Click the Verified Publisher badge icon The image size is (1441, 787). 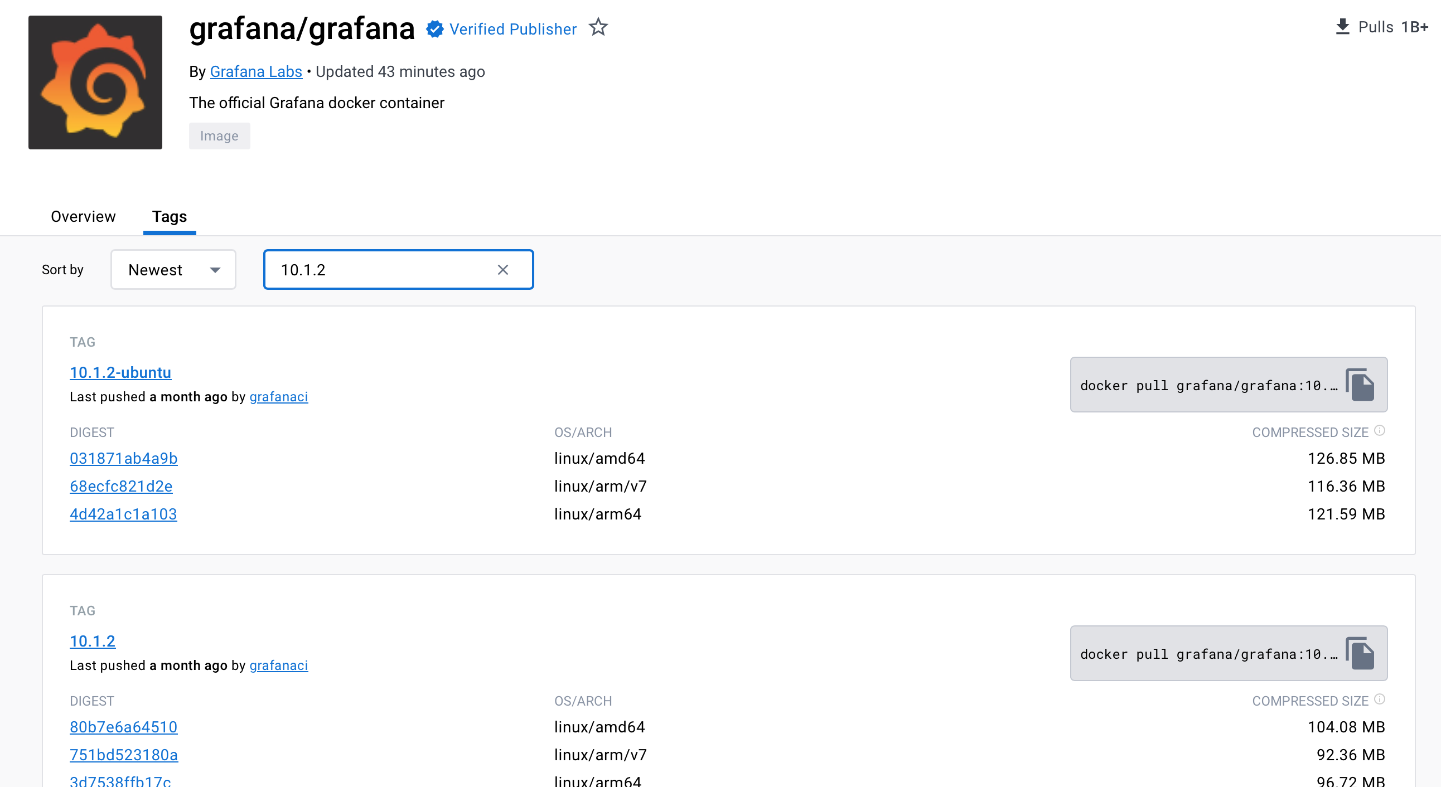tap(435, 27)
